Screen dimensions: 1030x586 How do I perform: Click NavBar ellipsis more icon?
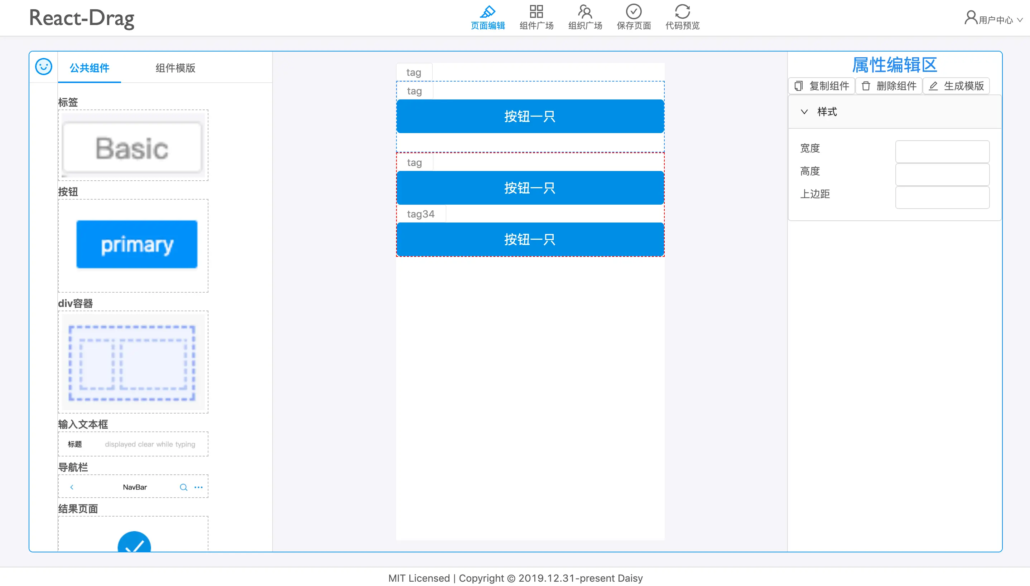[x=199, y=487]
